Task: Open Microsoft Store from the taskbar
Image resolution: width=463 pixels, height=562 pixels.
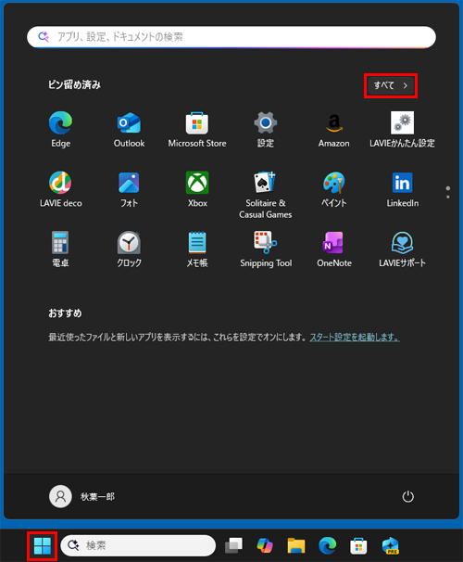Action: pyautogui.click(x=358, y=545)
